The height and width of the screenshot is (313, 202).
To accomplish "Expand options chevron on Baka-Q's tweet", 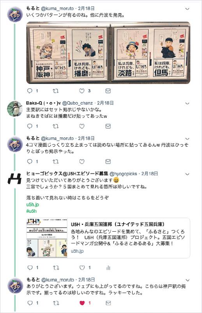I will coord(187,103).
